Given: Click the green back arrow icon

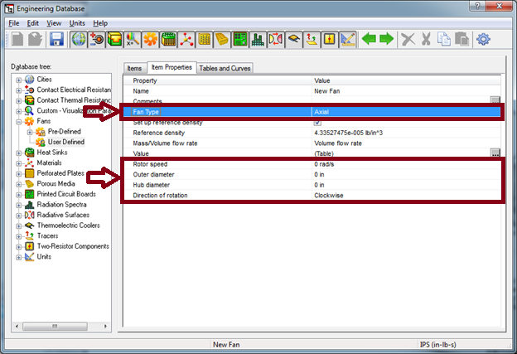Looking at the screenshot, I should point(367,39).
